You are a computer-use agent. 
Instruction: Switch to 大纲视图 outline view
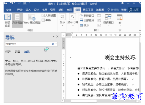coord(49,15)
